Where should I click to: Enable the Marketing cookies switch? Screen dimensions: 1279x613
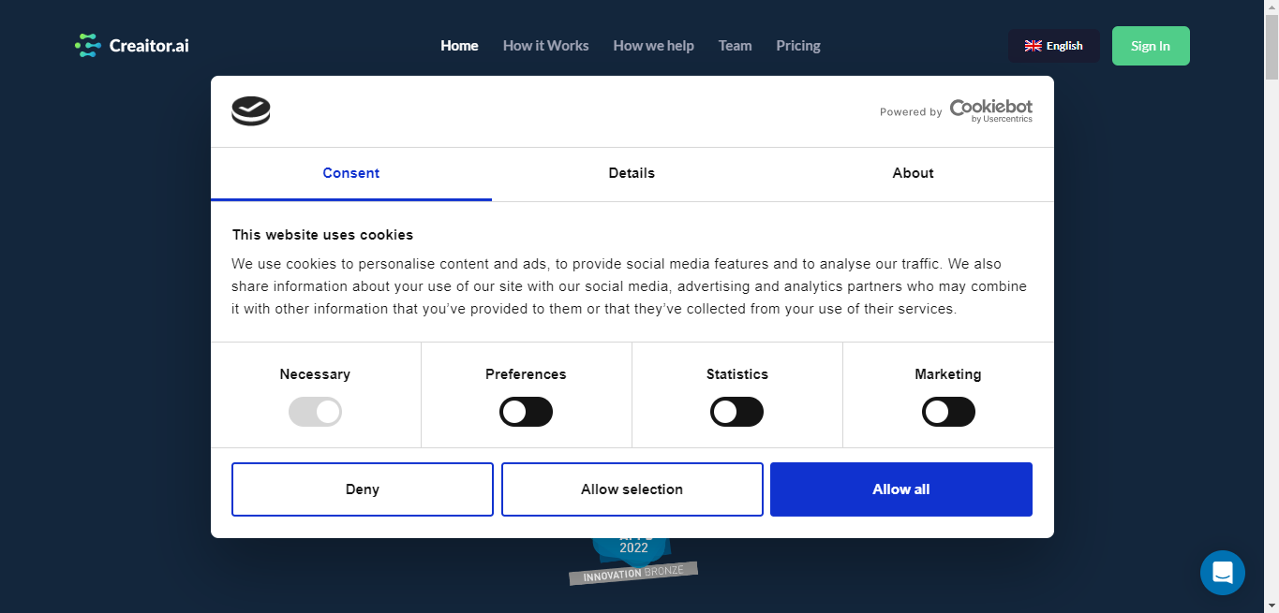(948, 412)
